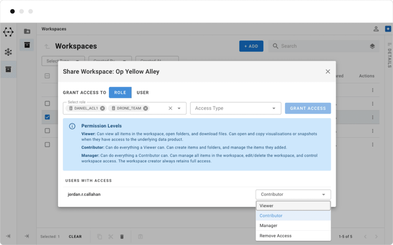393x245 pixels.
Task: Click the + ADD button
Action: coord(251,46)
